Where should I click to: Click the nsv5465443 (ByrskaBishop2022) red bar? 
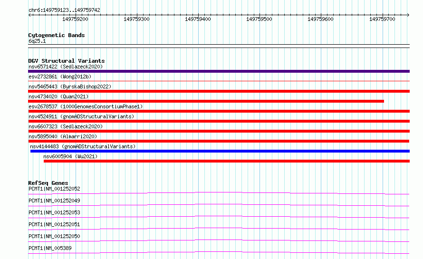[219, 91]
